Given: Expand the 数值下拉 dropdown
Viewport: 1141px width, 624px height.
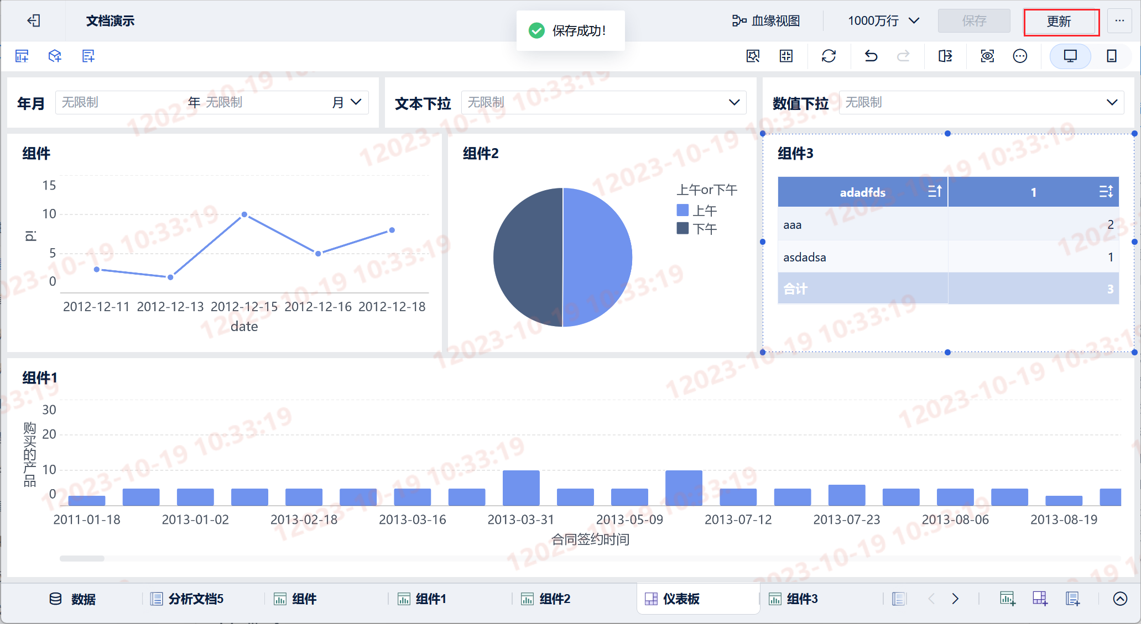Looking at the screenshot, I should (981, 103).
